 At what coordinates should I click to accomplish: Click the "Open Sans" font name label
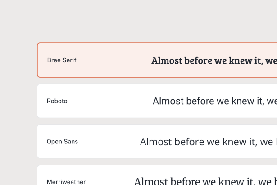[x=62, y=142]
